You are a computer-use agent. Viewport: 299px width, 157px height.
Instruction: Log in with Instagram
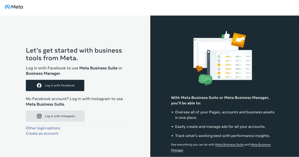[55, 116]
